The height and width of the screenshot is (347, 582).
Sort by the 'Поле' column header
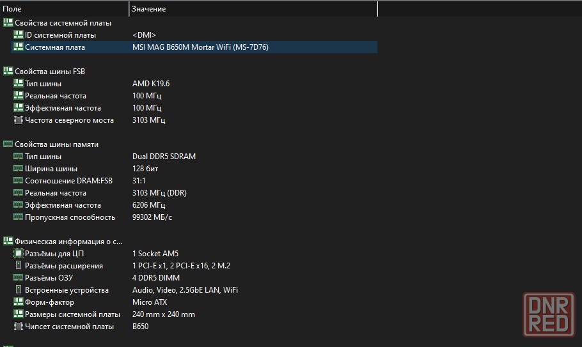click(64, 9)
